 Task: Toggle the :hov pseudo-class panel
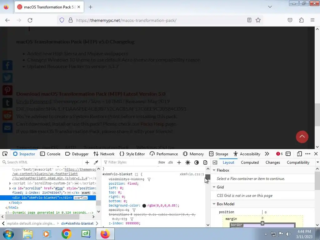click(162, 162)
